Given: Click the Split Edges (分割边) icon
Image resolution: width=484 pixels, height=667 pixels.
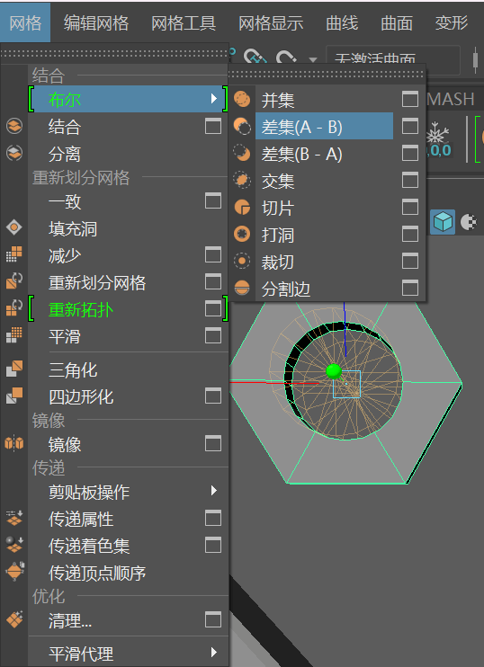Looking at the screenshot, I should coord(242,288).
